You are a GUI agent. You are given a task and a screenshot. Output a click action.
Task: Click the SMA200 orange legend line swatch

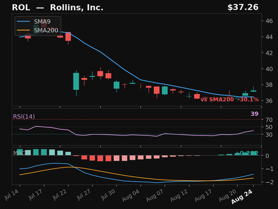coord(23,31)
